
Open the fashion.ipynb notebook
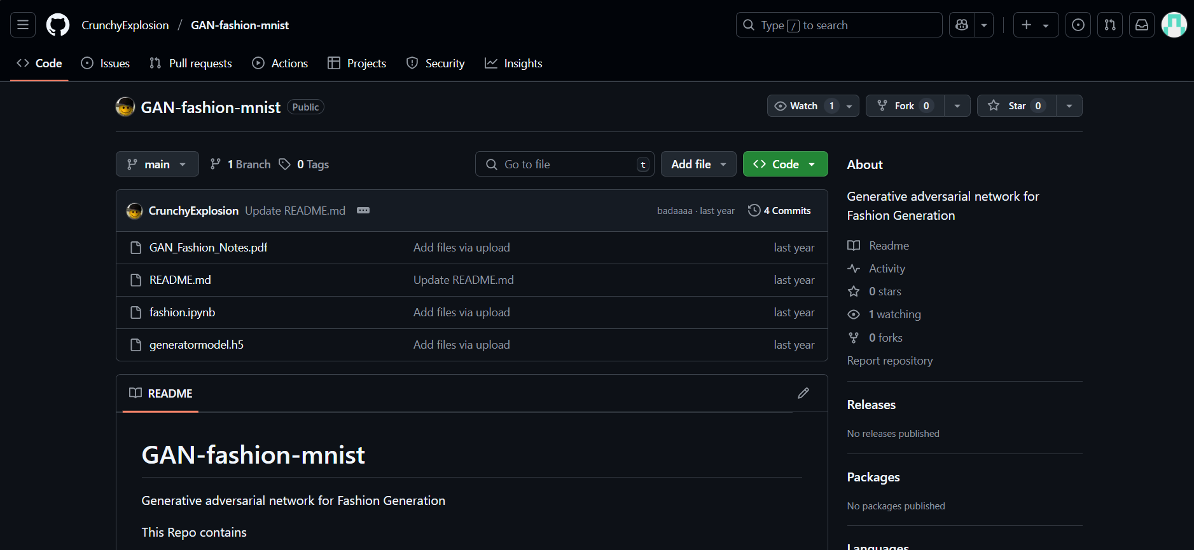[182, 312]
